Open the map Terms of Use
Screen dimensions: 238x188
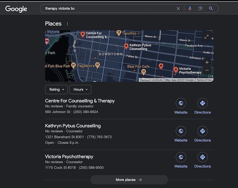pyautogui.click(x=204, y=80)
